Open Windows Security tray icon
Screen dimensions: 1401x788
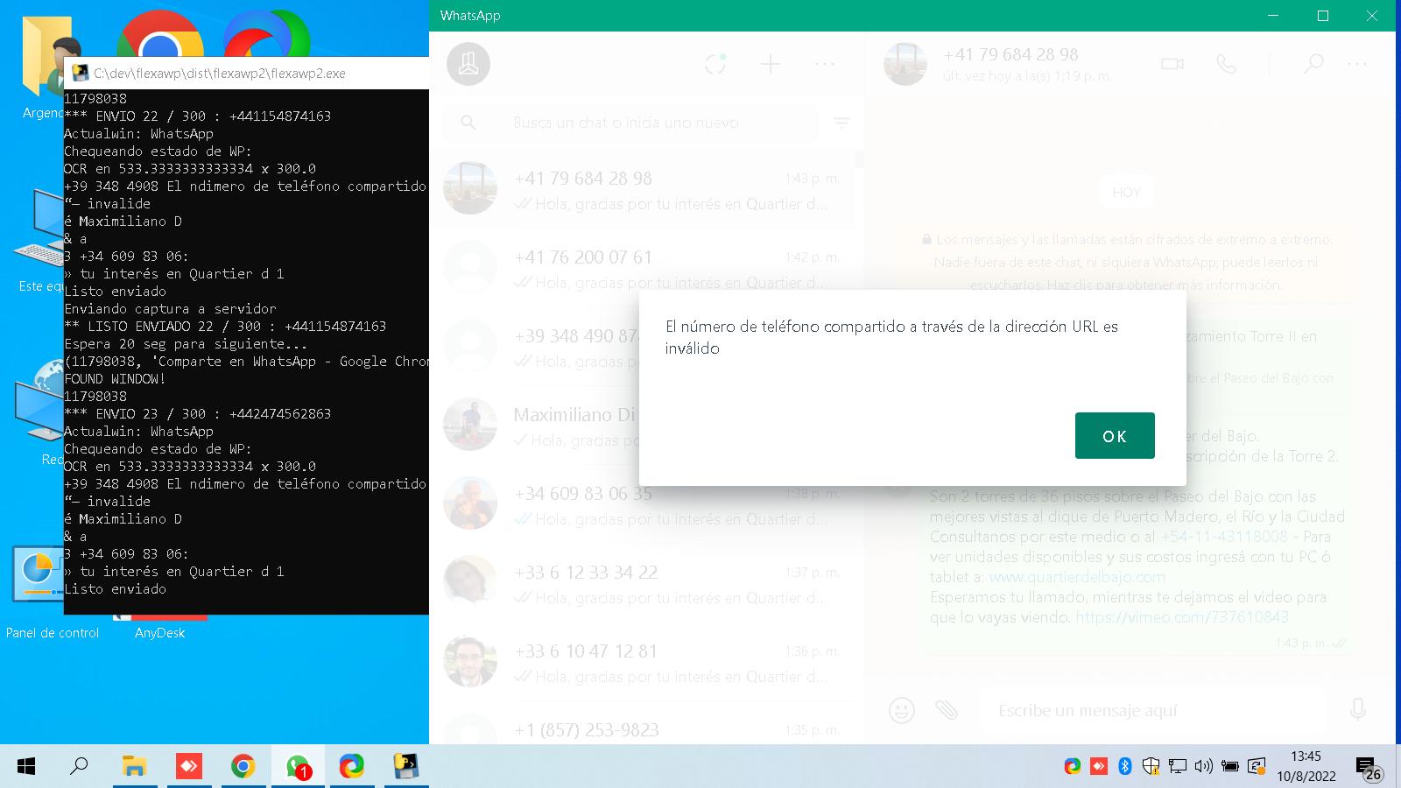(1151, 767)
